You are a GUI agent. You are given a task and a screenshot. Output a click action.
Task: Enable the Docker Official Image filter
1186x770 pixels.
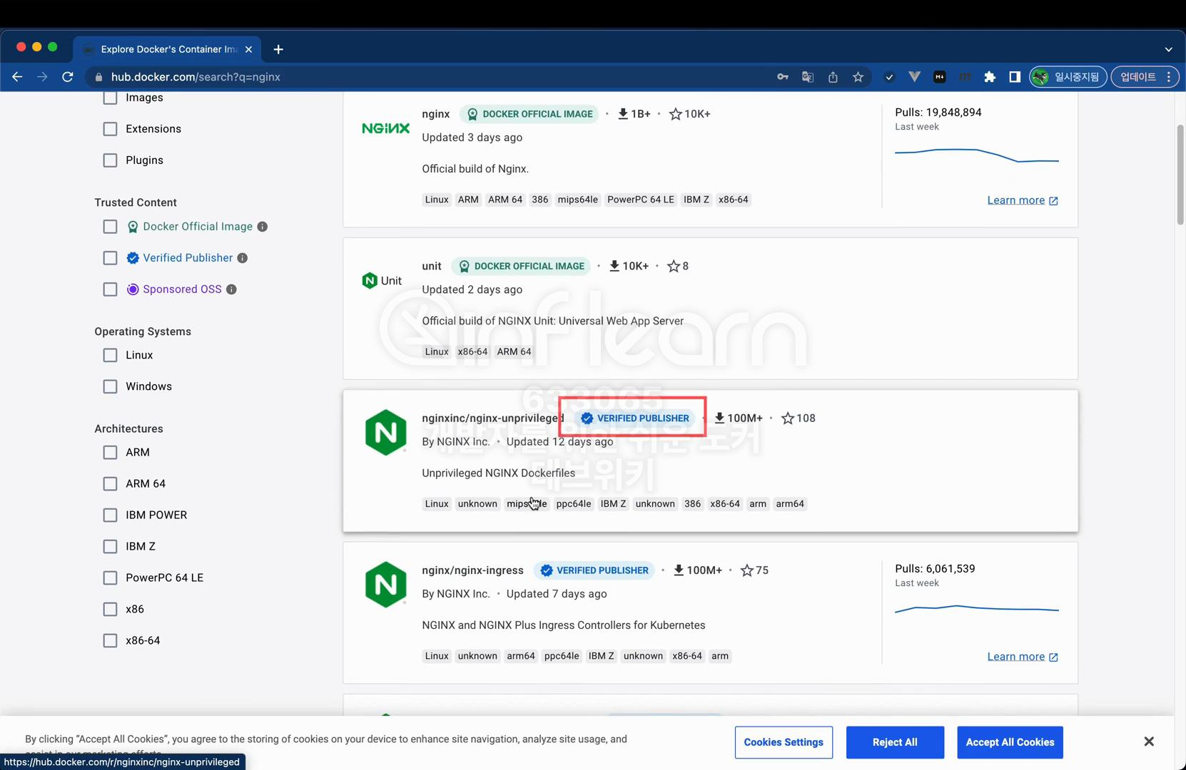point(110,227)
